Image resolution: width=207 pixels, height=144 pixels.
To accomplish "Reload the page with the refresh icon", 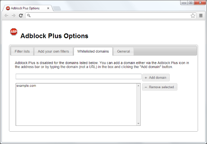I will (21, 16).
